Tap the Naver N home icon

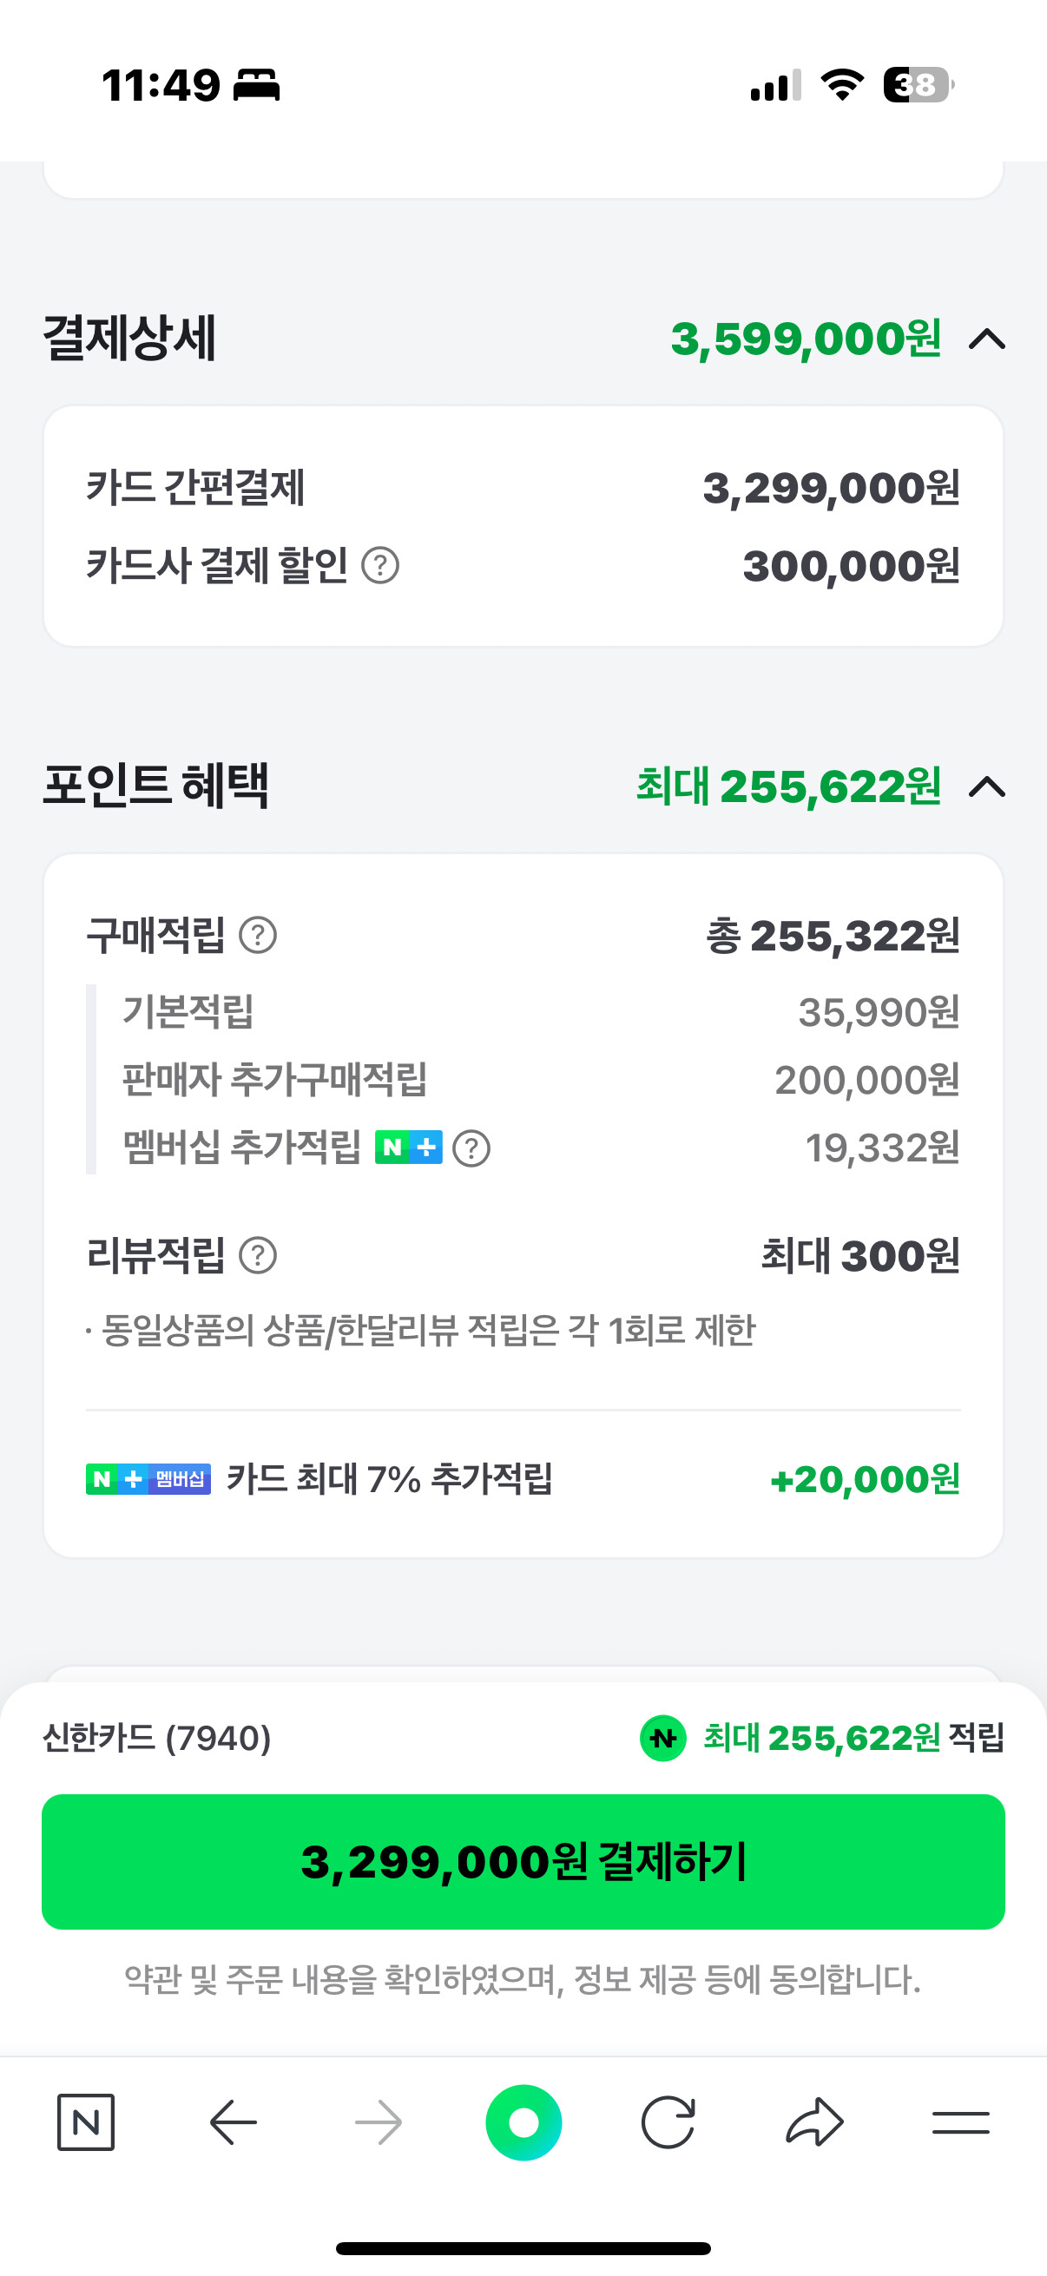click(86, 2121)
